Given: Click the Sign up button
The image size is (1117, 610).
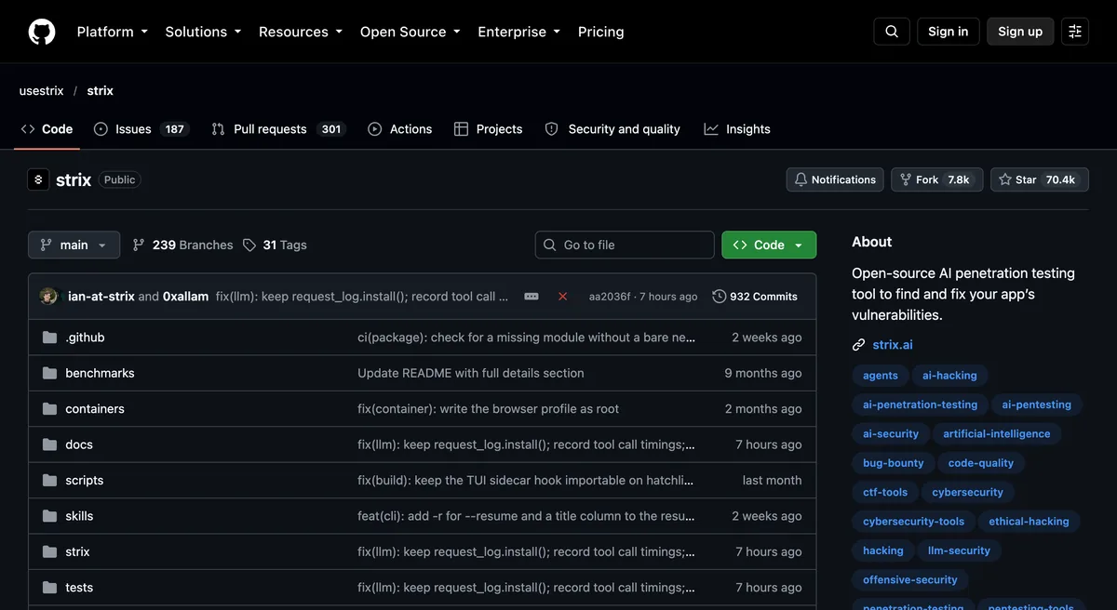Looking at the screenshot, I should 1020,32.
